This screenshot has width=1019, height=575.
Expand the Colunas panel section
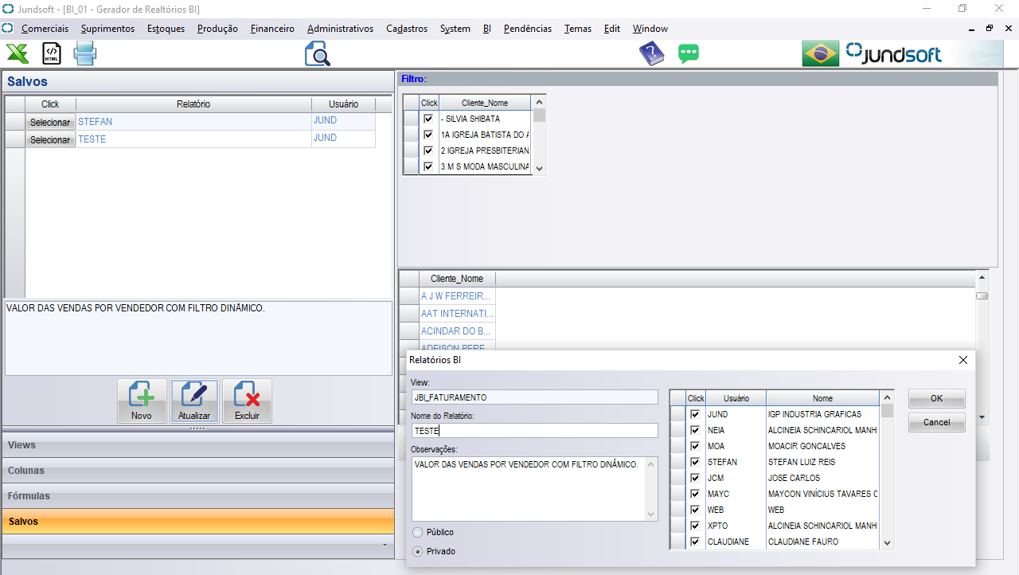pyautogui.click(x=198, y=471)
